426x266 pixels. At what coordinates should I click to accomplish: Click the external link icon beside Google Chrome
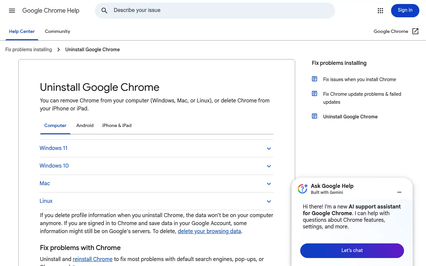[x=415, y=31]
